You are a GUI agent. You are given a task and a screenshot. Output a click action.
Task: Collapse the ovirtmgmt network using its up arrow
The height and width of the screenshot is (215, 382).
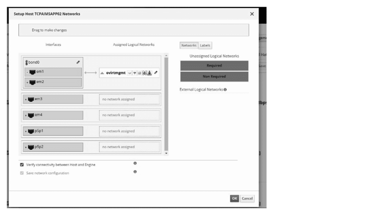pos(102,73)
